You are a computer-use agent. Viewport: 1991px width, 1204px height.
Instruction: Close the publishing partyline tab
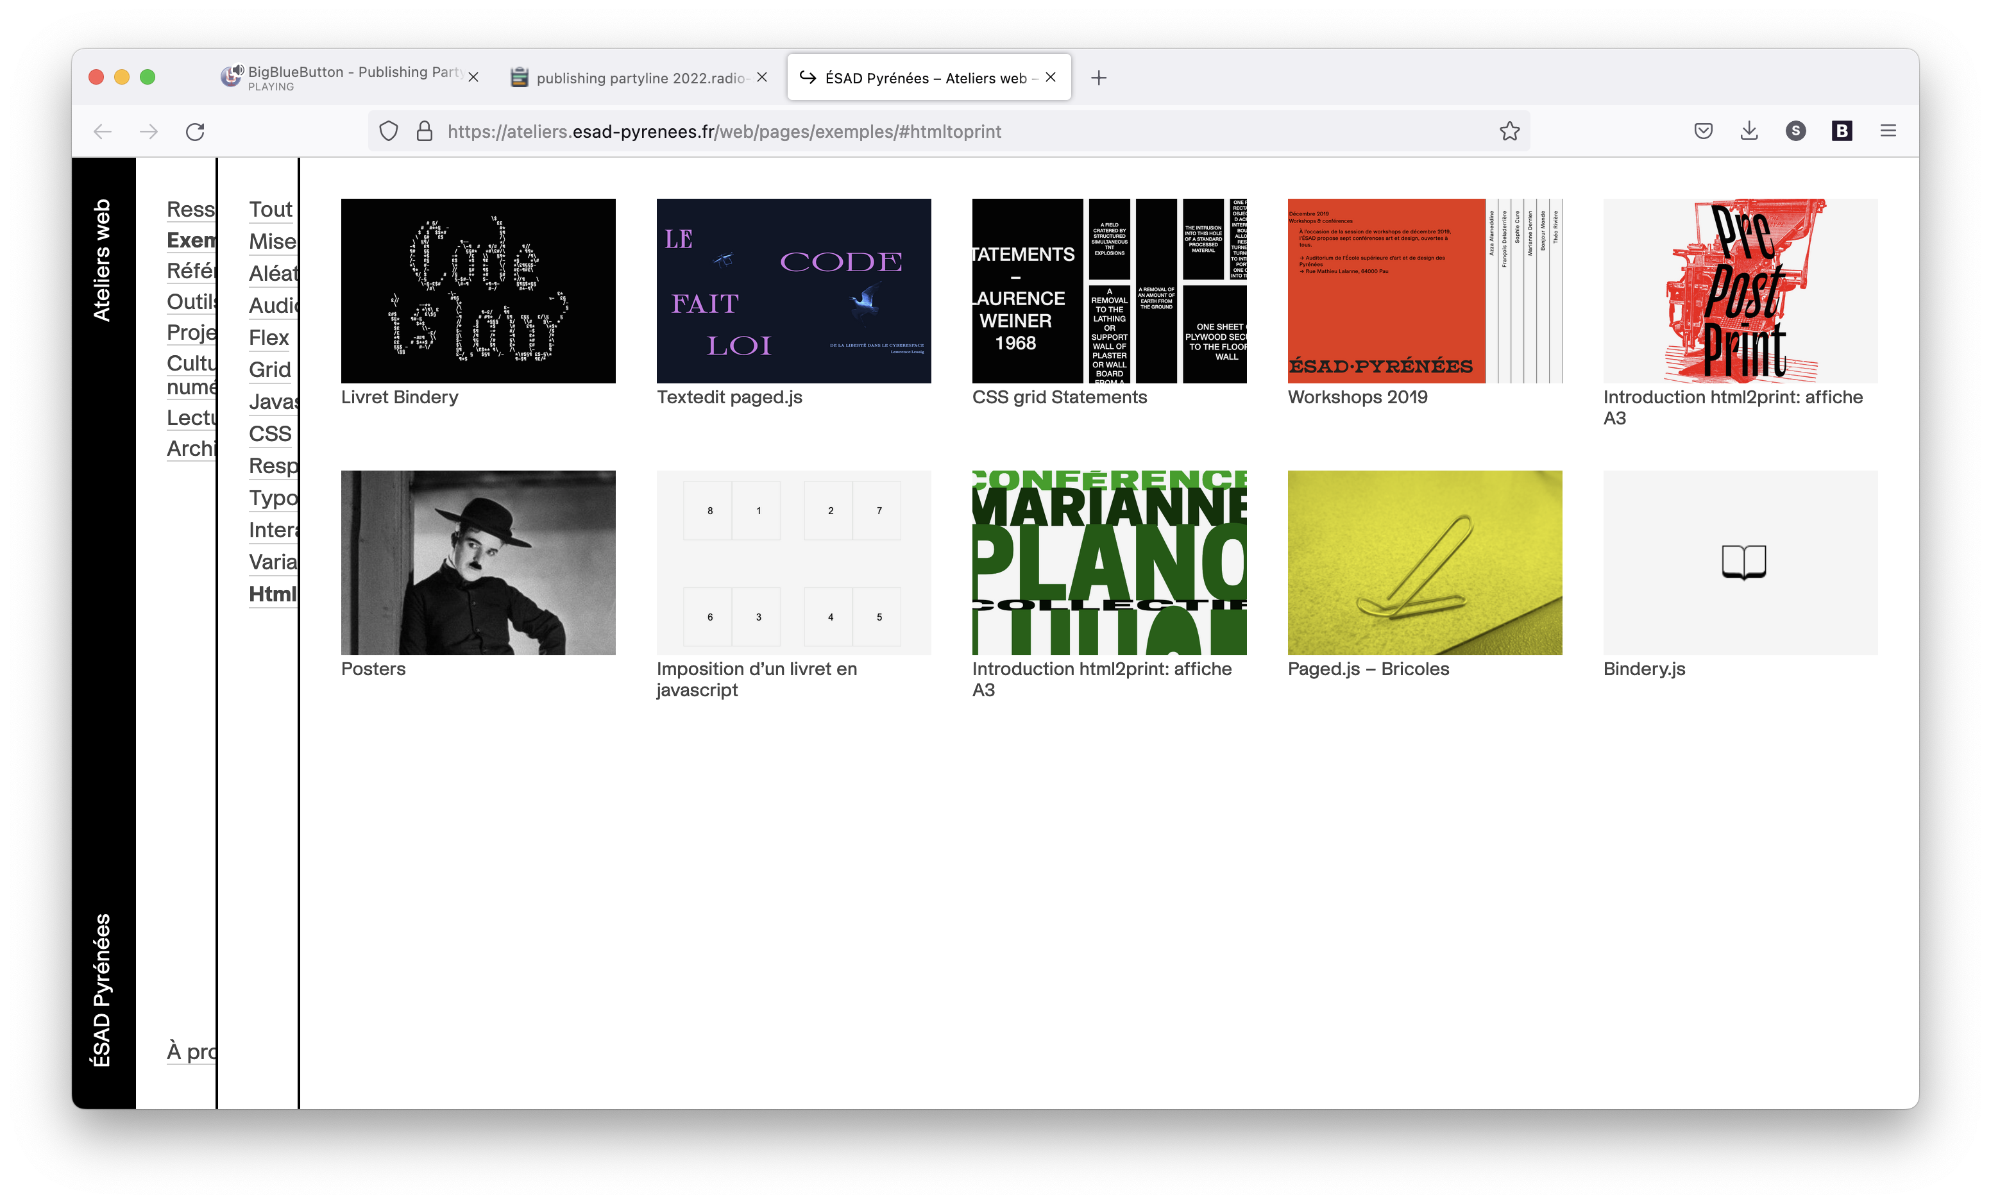pyautogui.click(x=762, y=78)
